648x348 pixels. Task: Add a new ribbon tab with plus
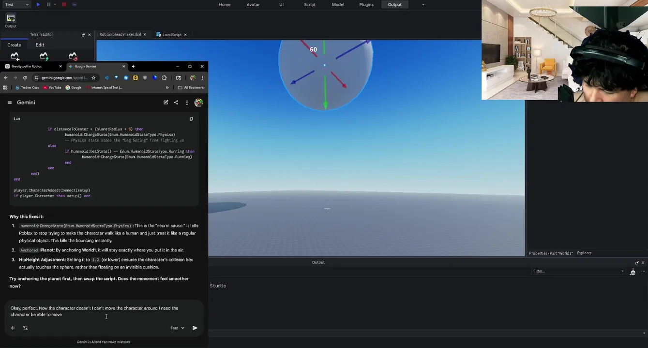[x=423, y=4]
